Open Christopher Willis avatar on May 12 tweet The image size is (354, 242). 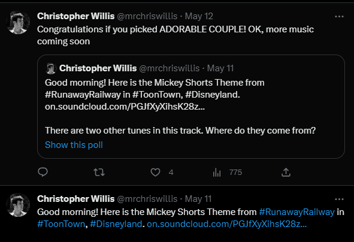coord(18,22)
